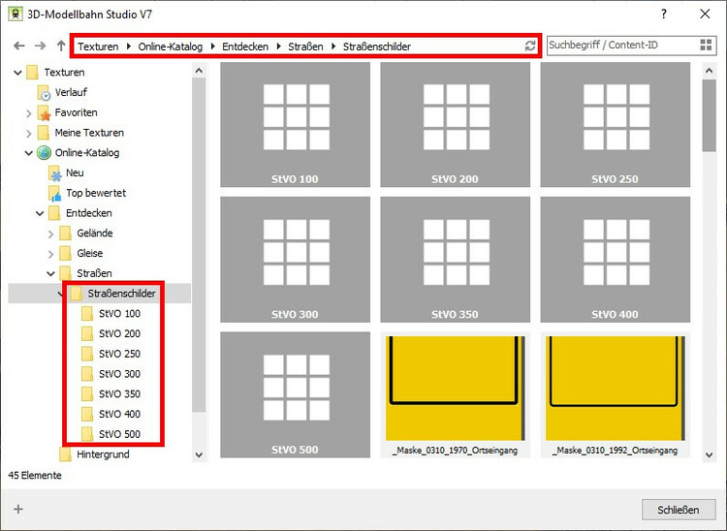Open StVO 200 in the tree
727x531 pixels.
click(111, 333)
